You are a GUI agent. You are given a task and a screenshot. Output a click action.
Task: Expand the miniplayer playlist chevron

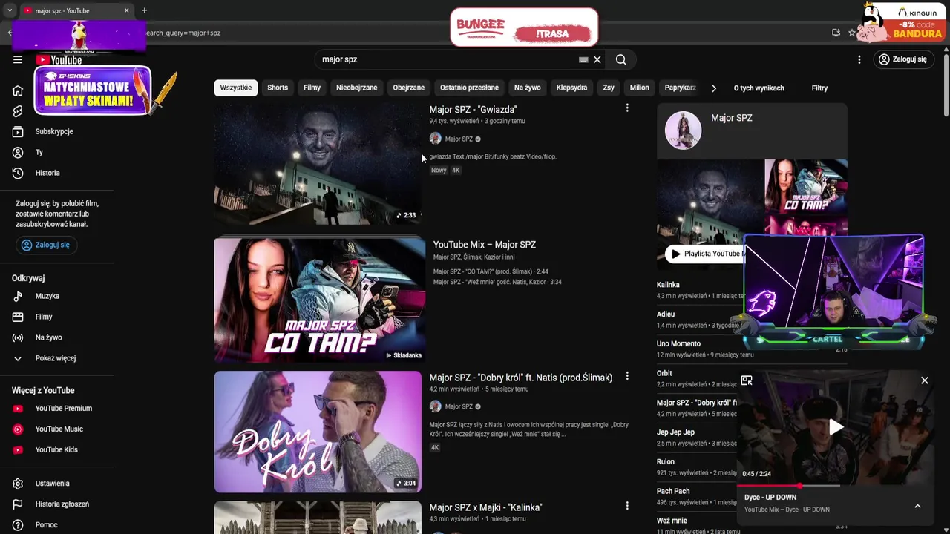tap(917, 506)
